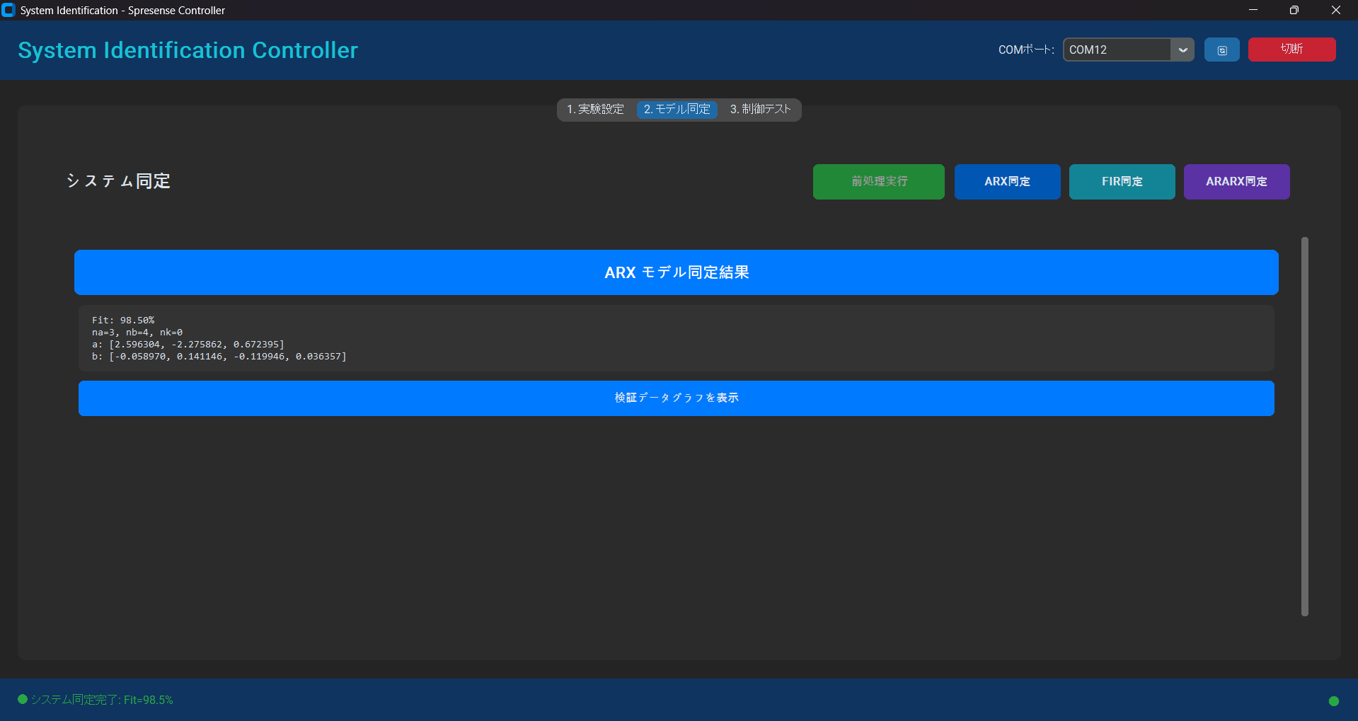The image size is (1358, 721).
Task: Run preprocessing with 前処理実行 button
Action: (878, 182)
